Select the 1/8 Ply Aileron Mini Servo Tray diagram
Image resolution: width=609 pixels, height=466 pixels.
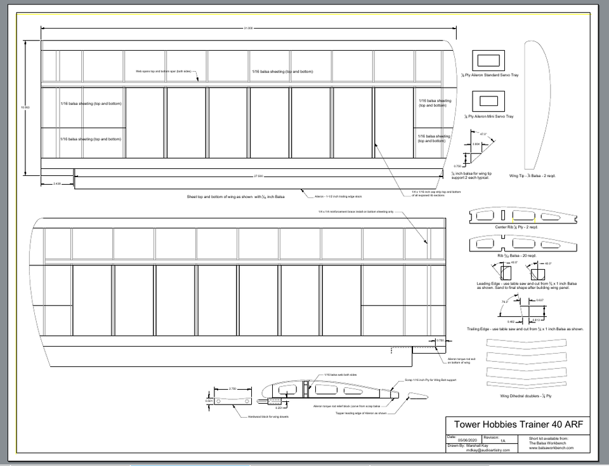487,102
